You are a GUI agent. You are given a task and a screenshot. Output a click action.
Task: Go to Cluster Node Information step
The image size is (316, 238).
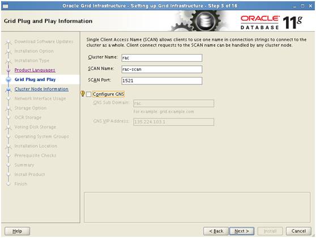(41, 89)
